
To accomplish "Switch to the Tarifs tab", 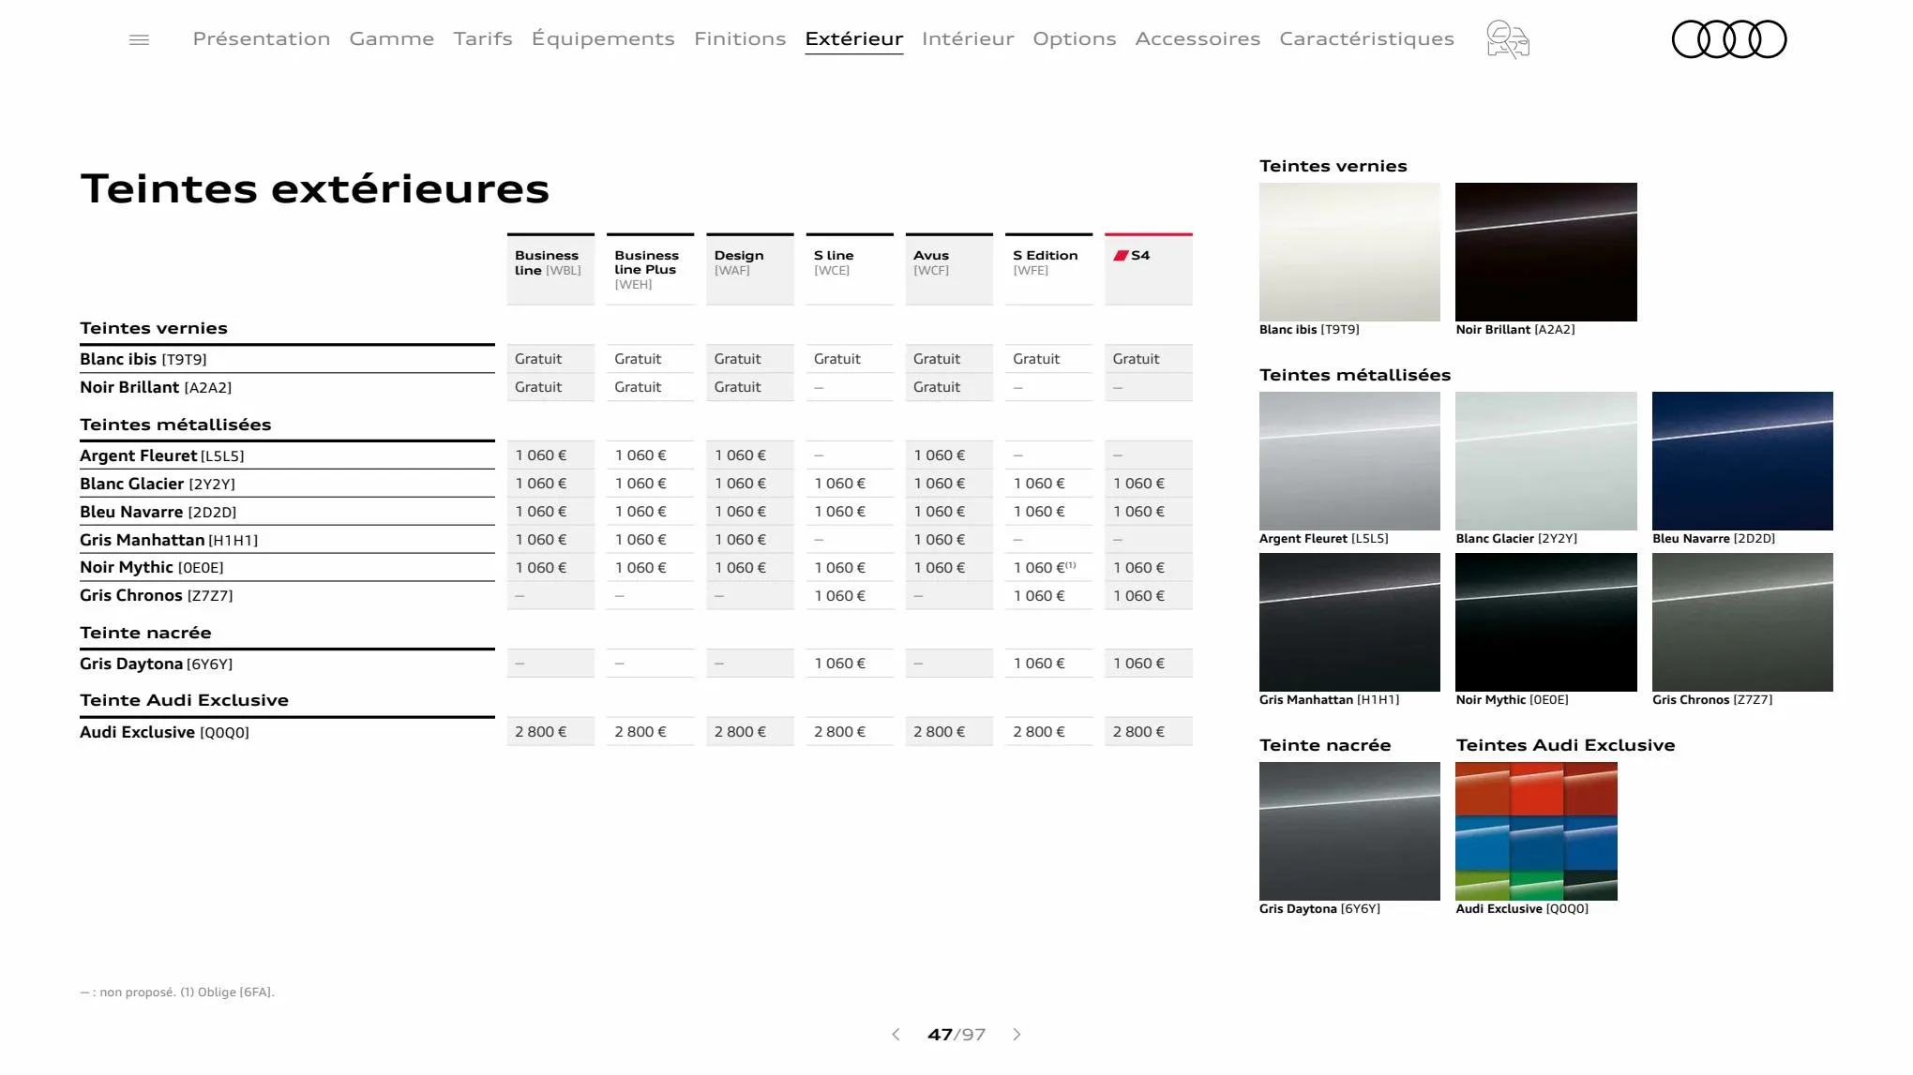I will 483,38.
